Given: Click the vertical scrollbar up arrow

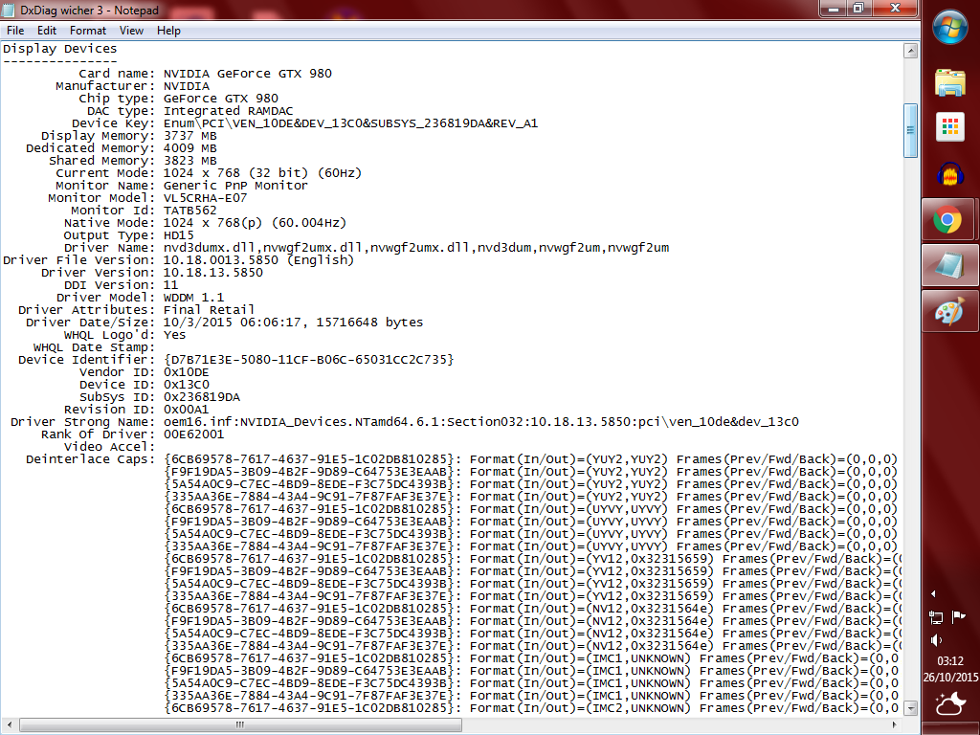Looking at the screenshot, I should pyautogui.click(x=911, y=51).
